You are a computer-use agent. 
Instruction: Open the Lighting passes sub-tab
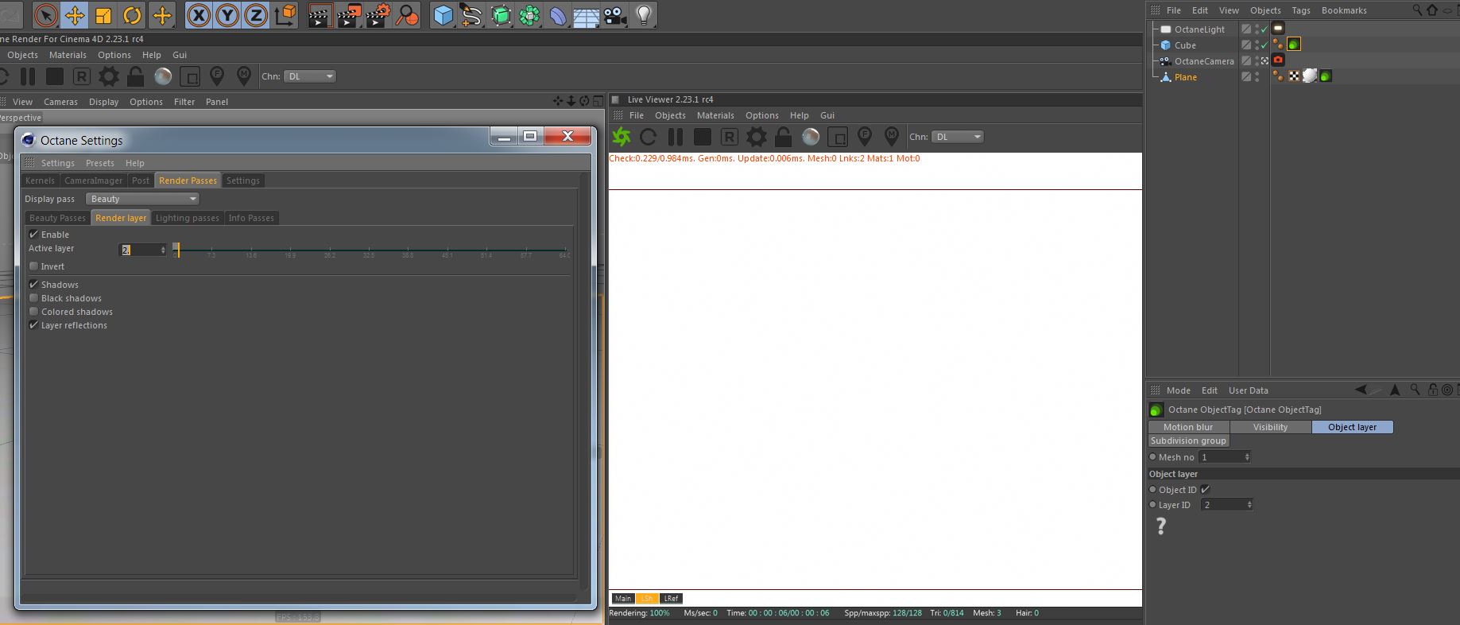(188, 218)
